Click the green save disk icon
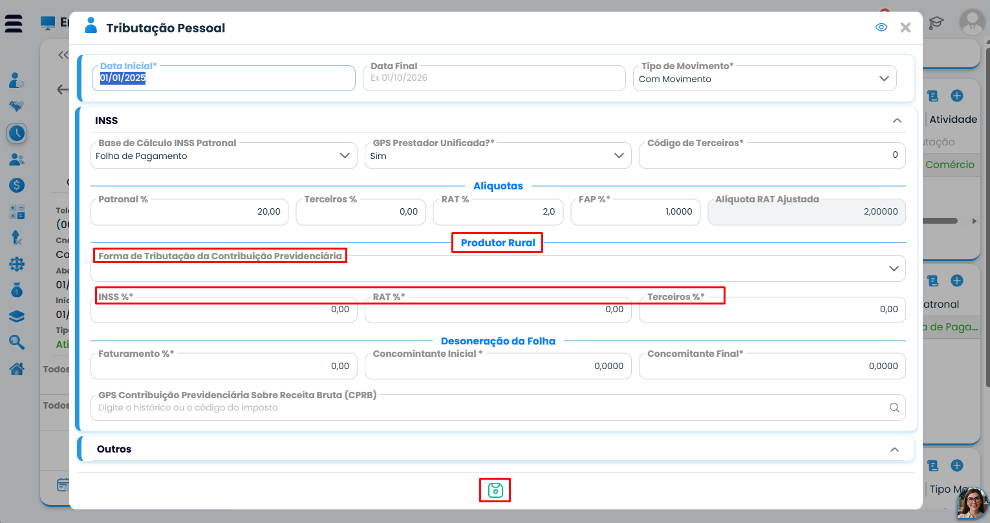 495,490
